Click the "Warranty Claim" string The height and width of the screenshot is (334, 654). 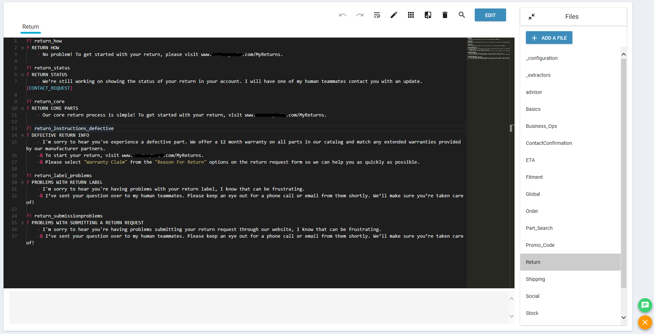click(x=105, y=162)
